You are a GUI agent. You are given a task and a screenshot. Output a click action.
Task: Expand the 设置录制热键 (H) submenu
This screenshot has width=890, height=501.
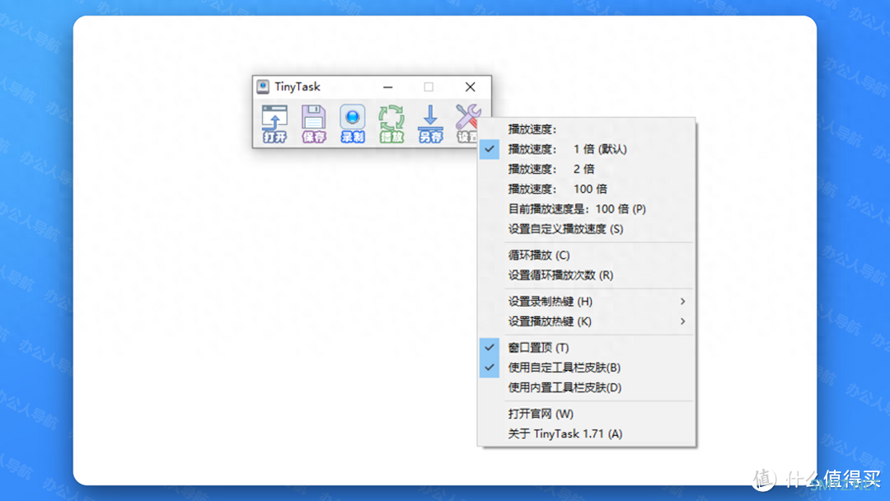tap(587, 302)
